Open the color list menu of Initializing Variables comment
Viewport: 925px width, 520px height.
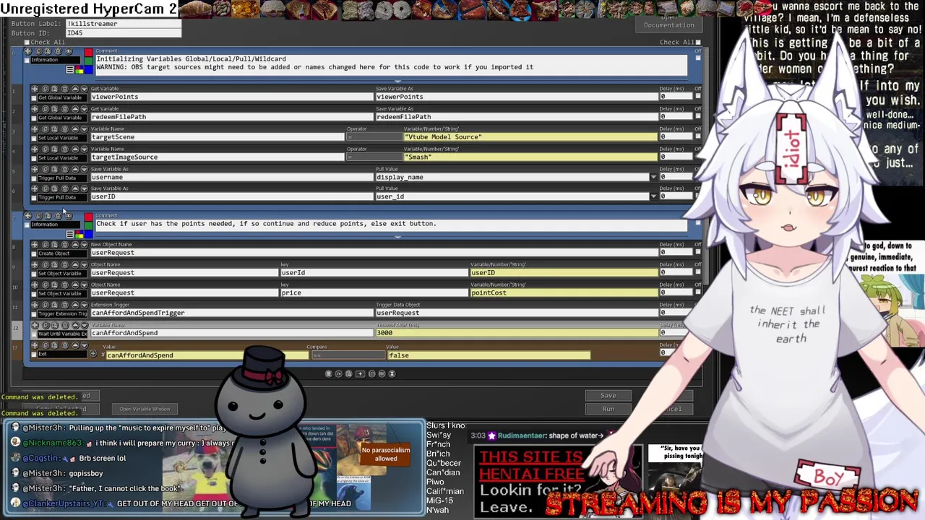tap(69, 70)
